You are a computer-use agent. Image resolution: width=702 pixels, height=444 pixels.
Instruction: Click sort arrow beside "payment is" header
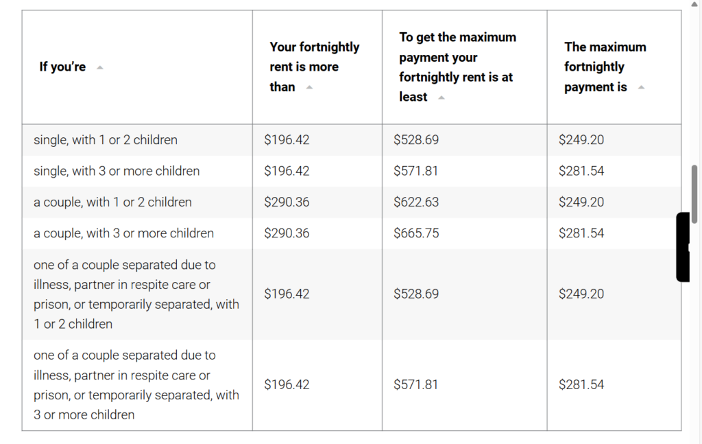[641, 87]
